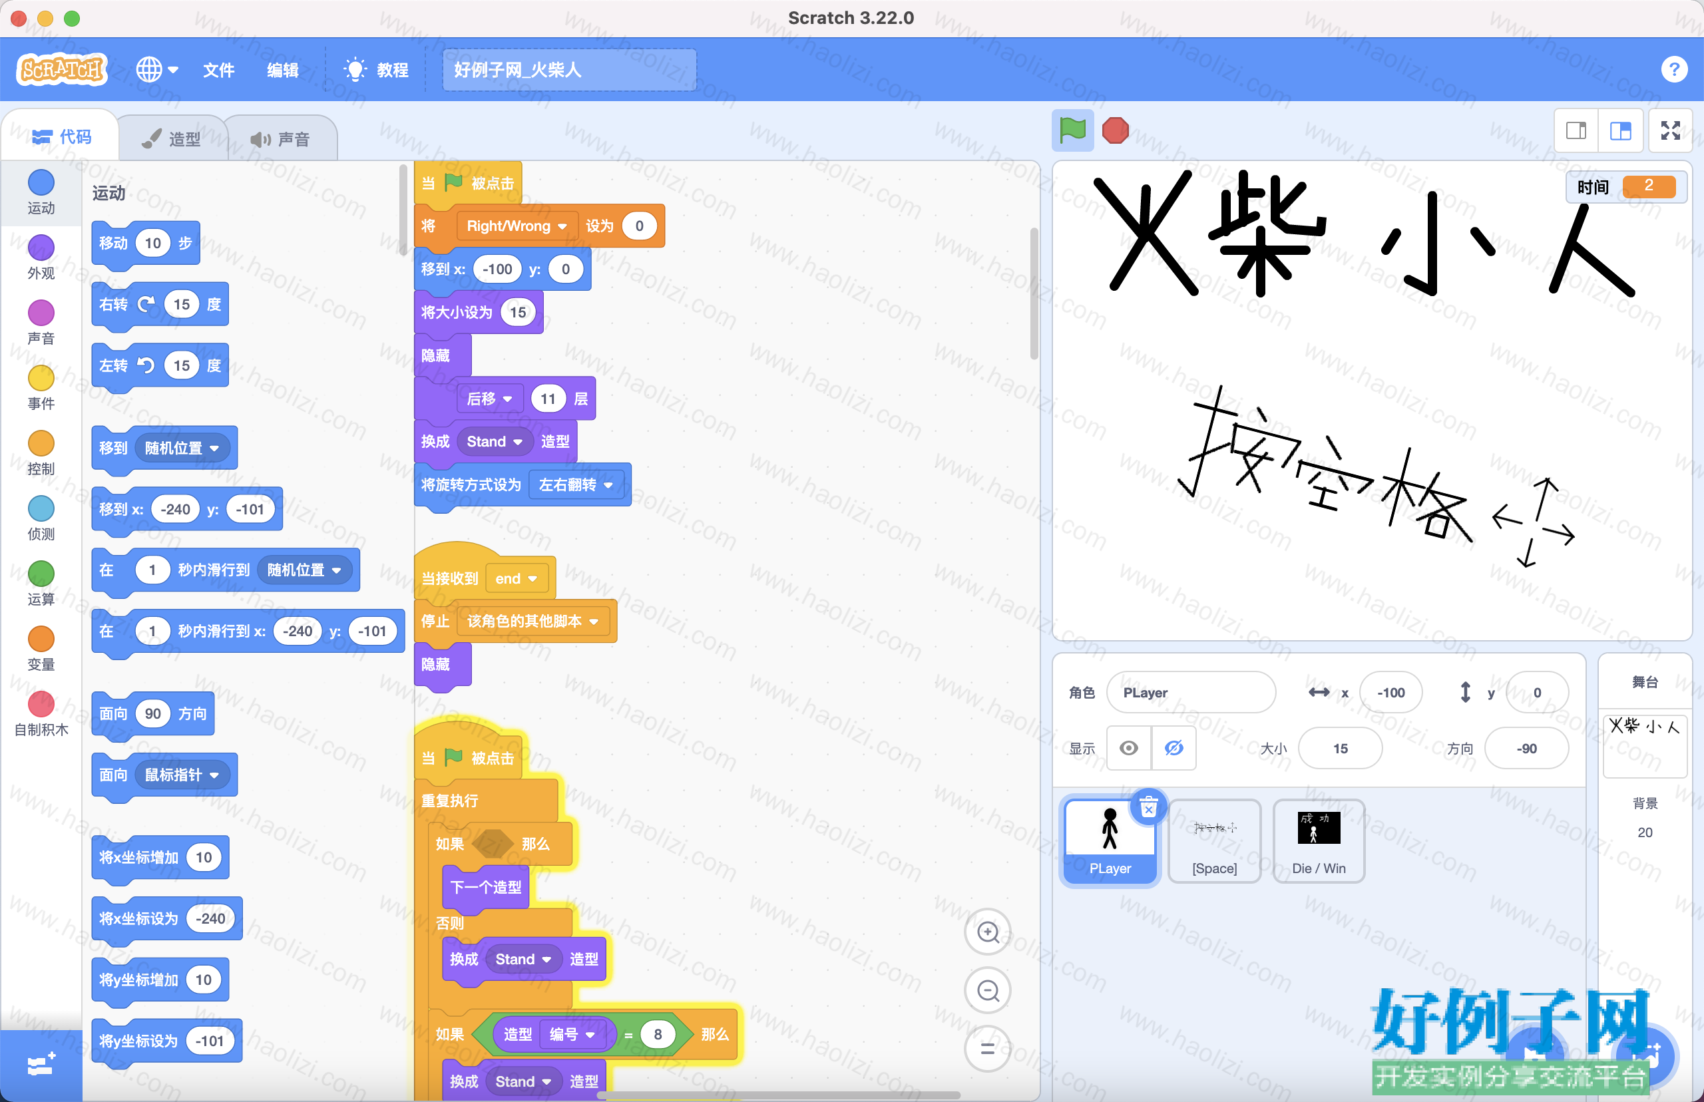Edit the sprite name PLayer field

click(1191, 692)
